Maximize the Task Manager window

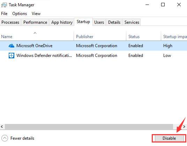(x=163, y=5)
